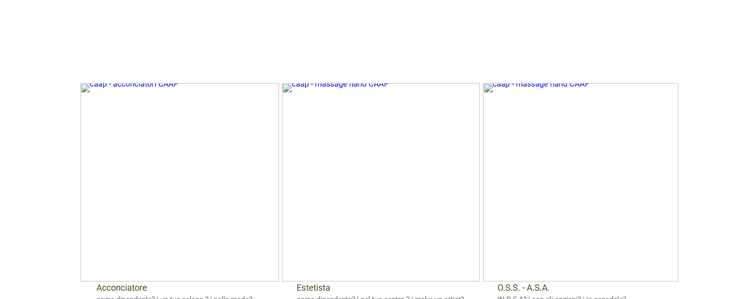Open the 'caap - acconciatori CAAP' image link
Image resolution: width=748 pixels, height=299 pixels.
(134, 85)
